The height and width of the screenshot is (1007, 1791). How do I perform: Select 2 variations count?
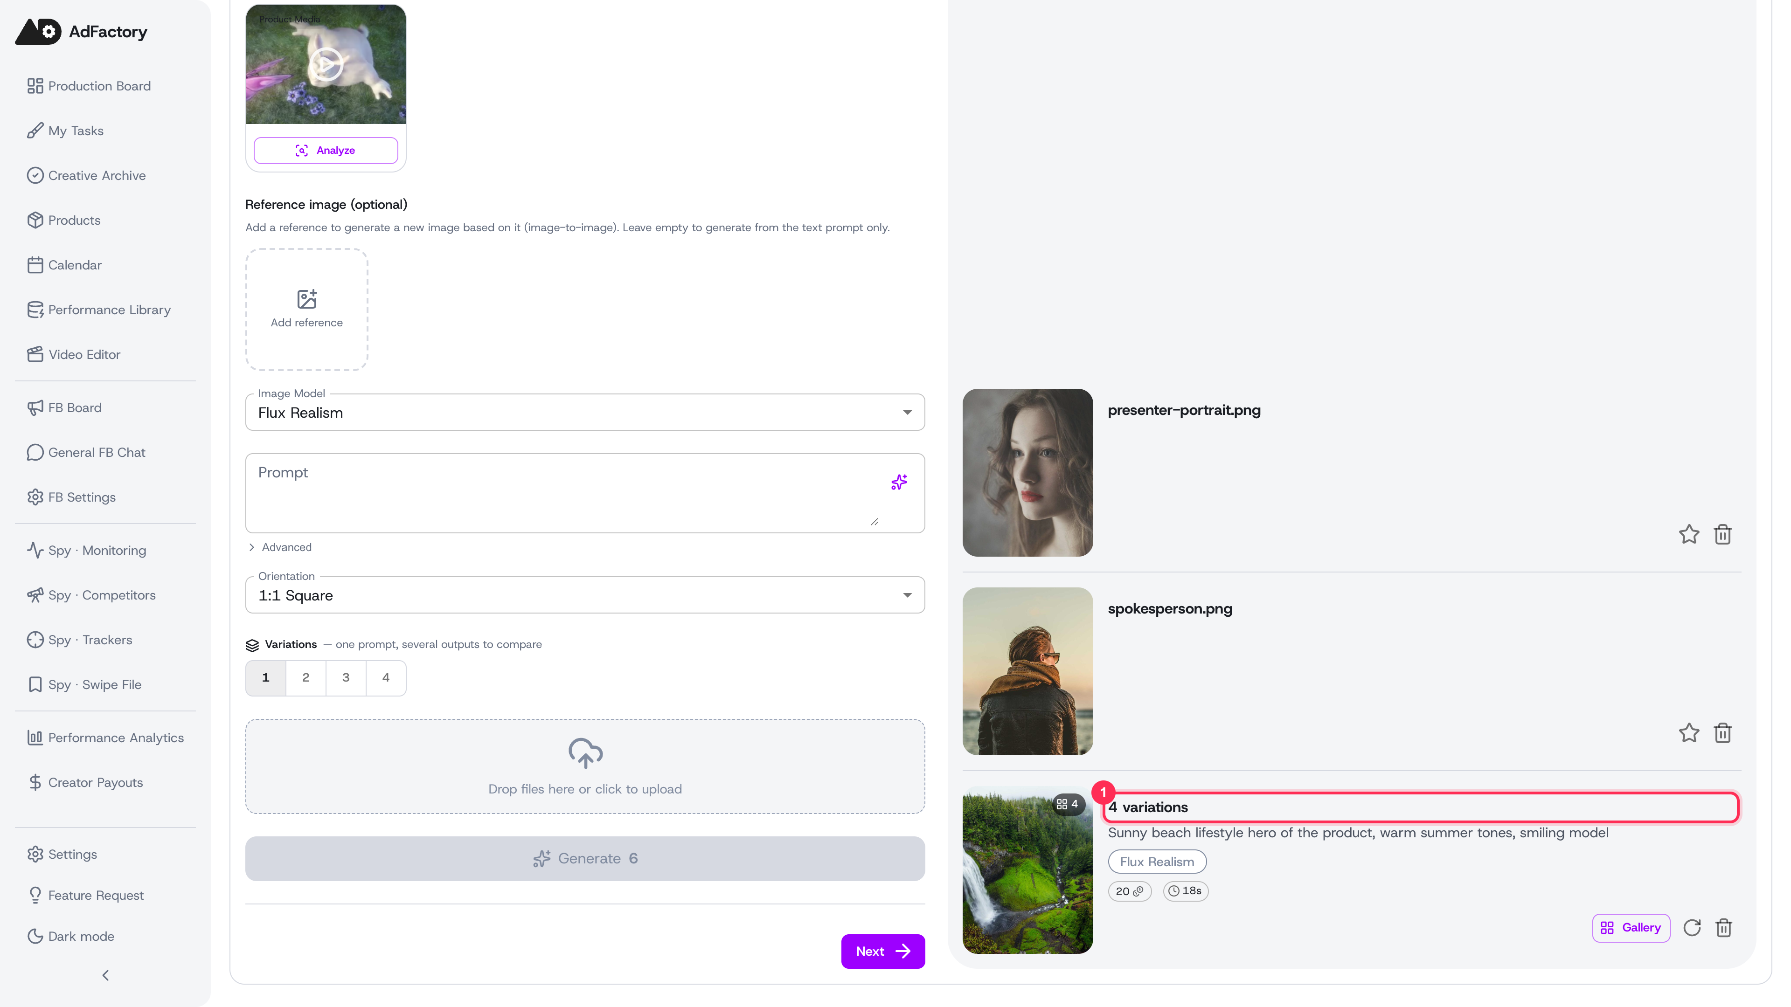[x=306, y=677]
